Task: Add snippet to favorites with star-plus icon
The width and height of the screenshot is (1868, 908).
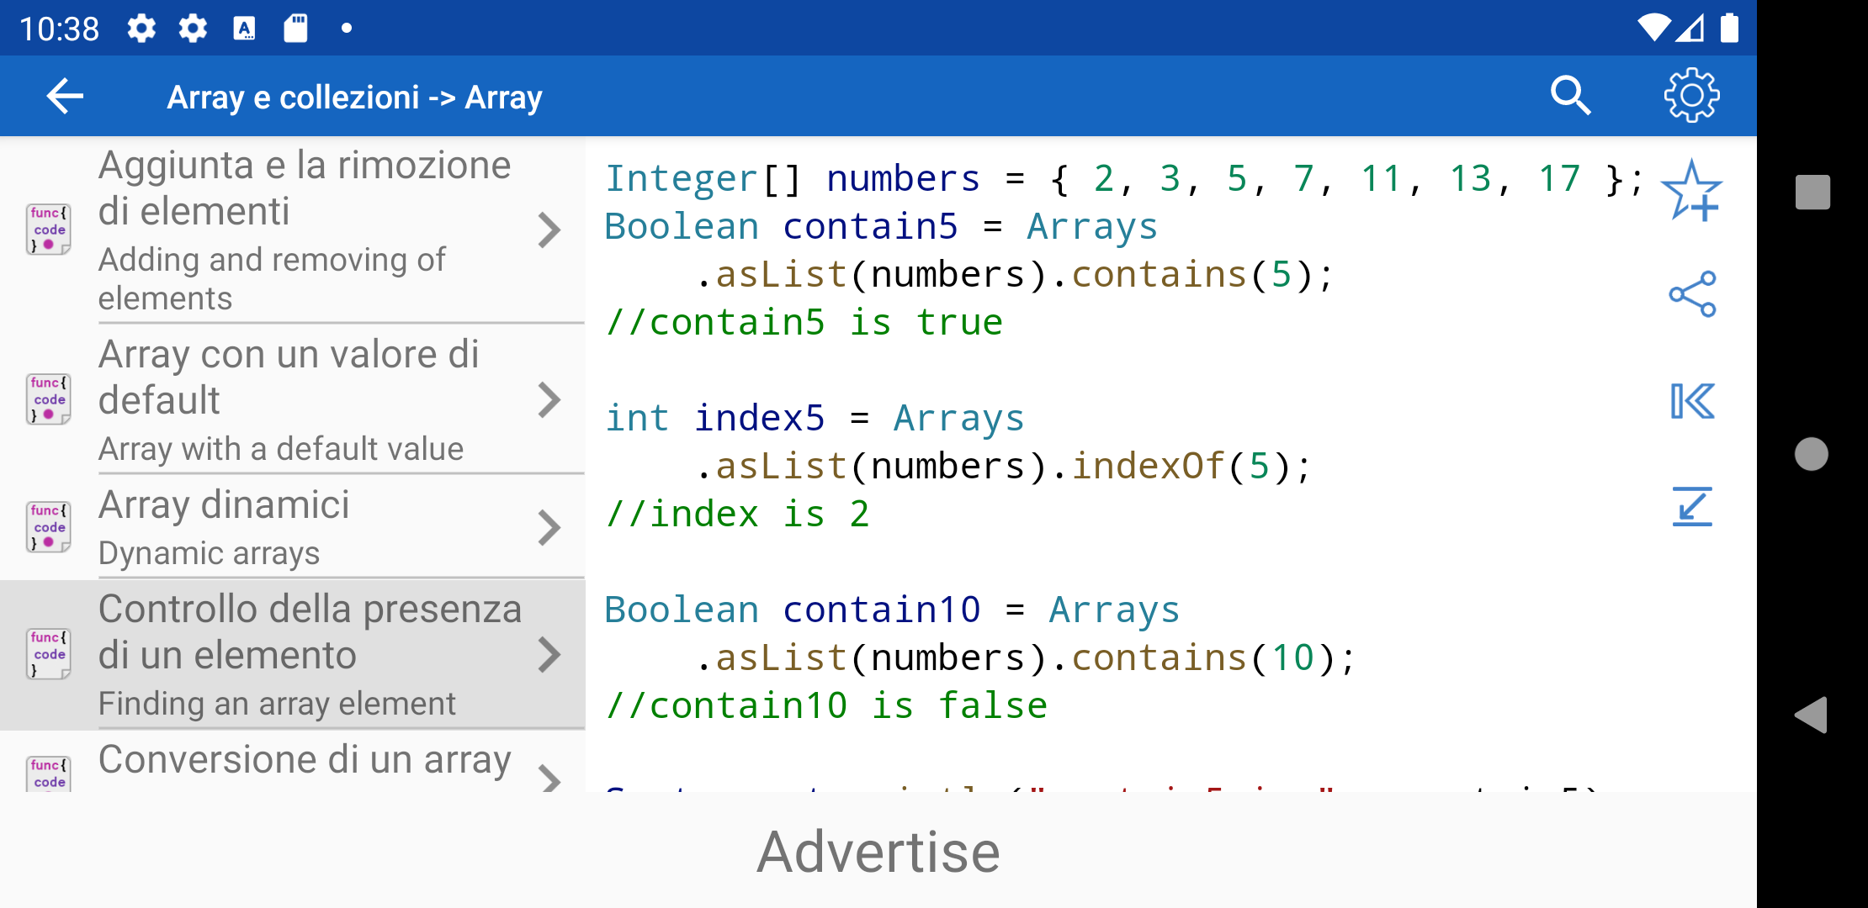Action: pyautogui.click(x=1691, y=191)
